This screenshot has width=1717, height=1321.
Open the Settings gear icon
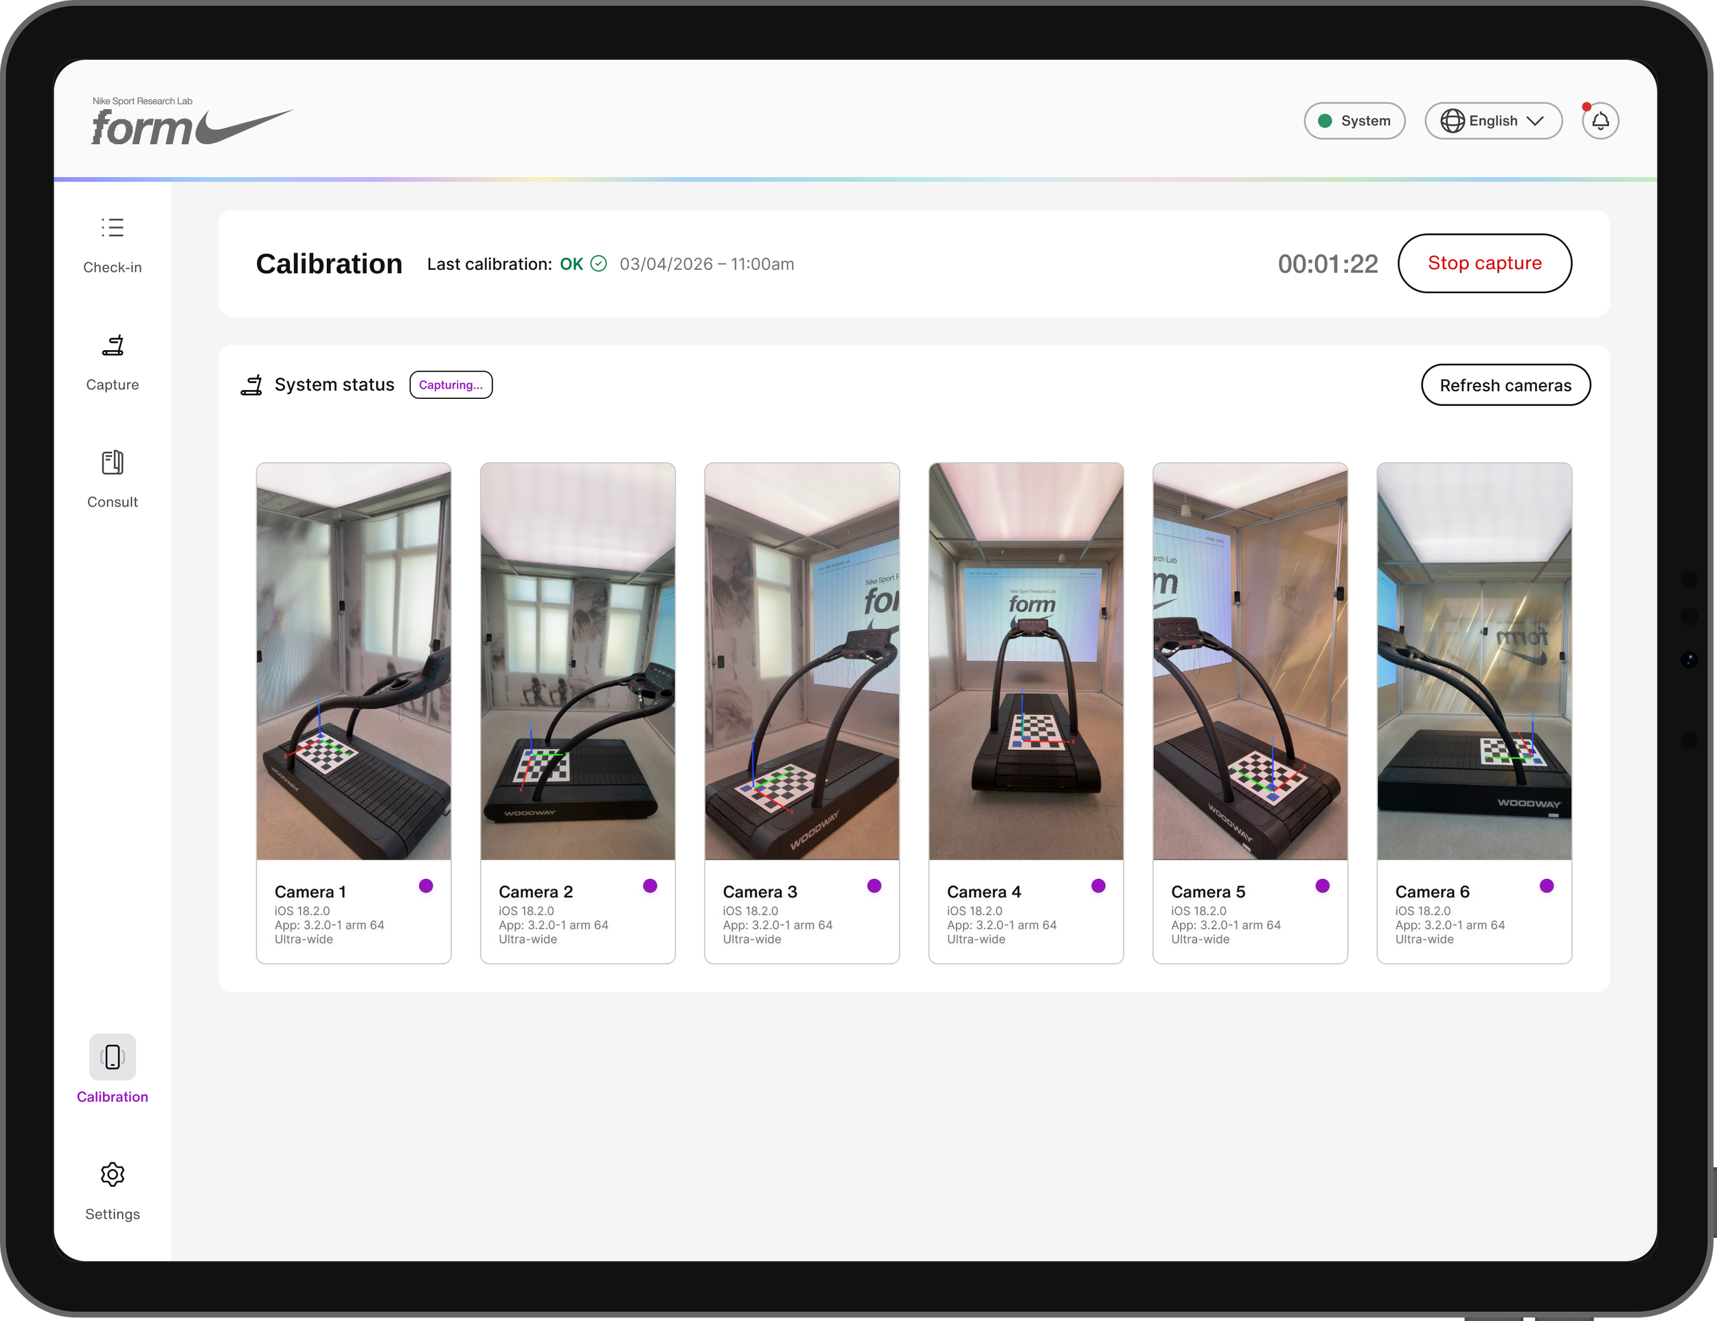pos(113,1175)
